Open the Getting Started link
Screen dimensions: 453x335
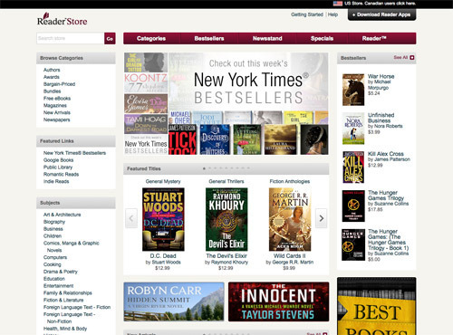(x=307, y=14)
